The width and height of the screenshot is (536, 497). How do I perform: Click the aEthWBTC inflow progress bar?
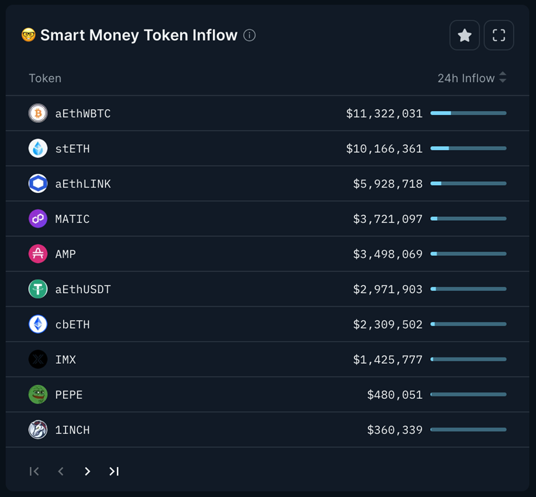468,114
